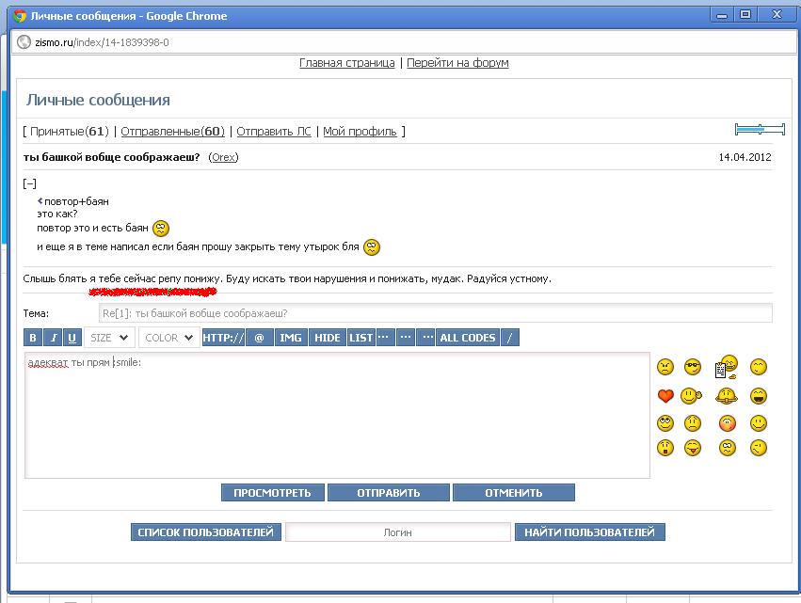This screenshot has height=603, width=801.
Task: Open the Принятые(61) inbox tab
Action: [70, 131]
